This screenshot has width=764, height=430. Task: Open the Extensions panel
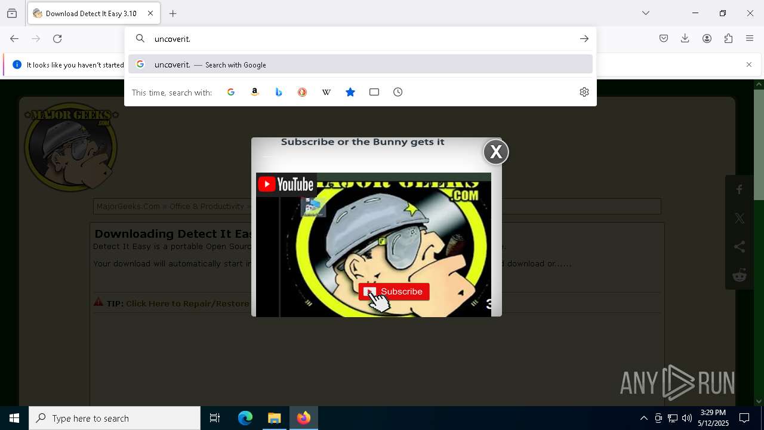(728, 39)
